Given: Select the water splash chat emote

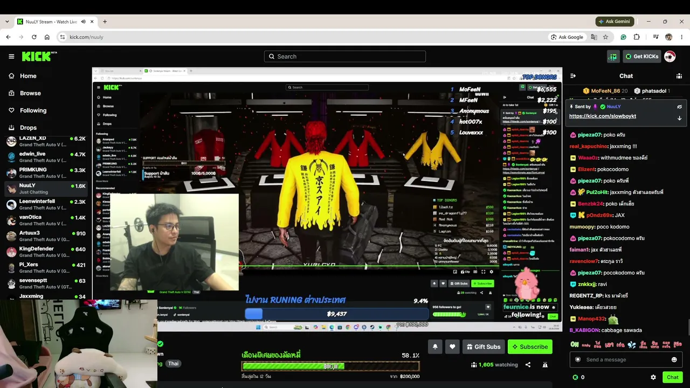Looking at the screenshot, I should click(x=631, y=344).
